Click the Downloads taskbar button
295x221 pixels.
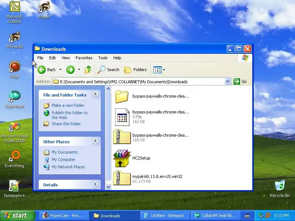pyautogui.click(x=114, y=215)
